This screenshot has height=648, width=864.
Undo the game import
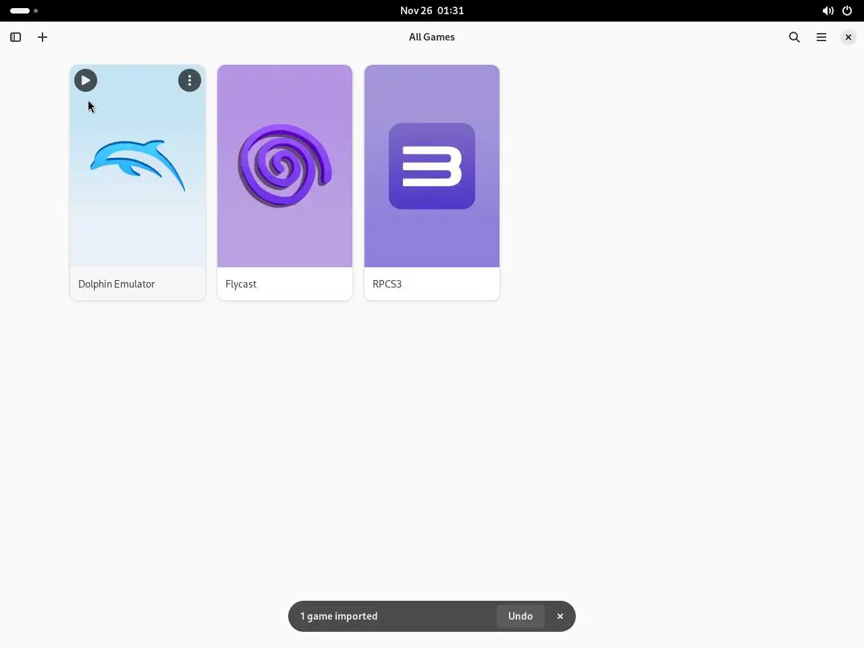[520, 616]
